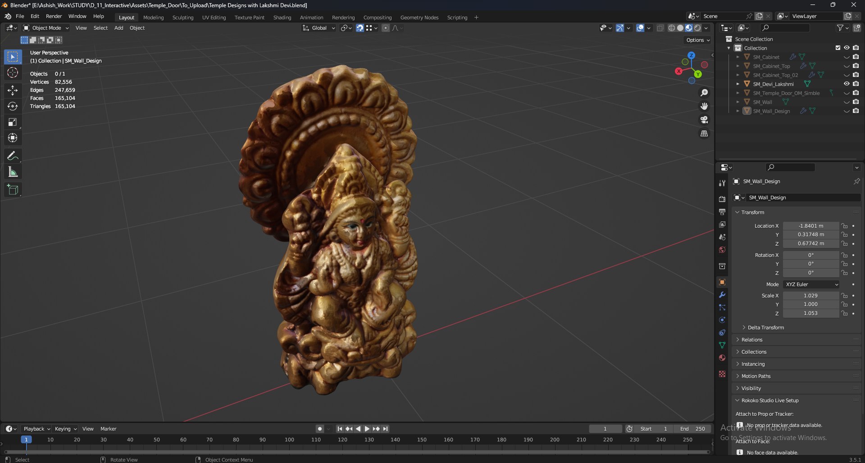This screenshot has height=463, width=865.
Task: Switch perspective/orthographic grid icon
Action: pyautogui.click(x=704, y=134)
